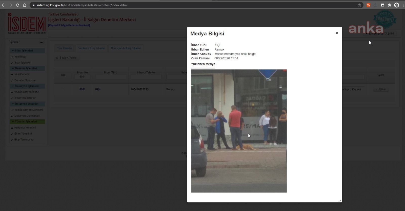The height and width of the screenshot is (211, 405).
Task: Click the İhbar No column header
Action: click(83, 72)
